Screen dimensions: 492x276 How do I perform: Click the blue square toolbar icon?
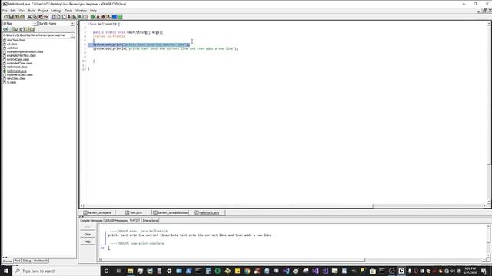[x=115, y=17]
